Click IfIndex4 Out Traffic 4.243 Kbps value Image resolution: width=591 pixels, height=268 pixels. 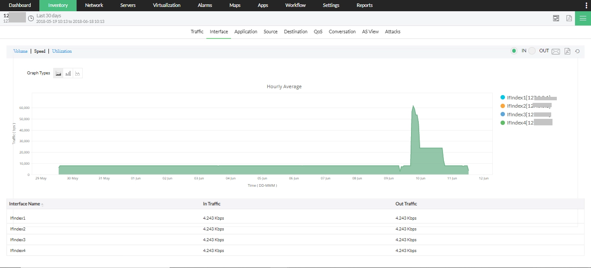(x=406, y=251)
